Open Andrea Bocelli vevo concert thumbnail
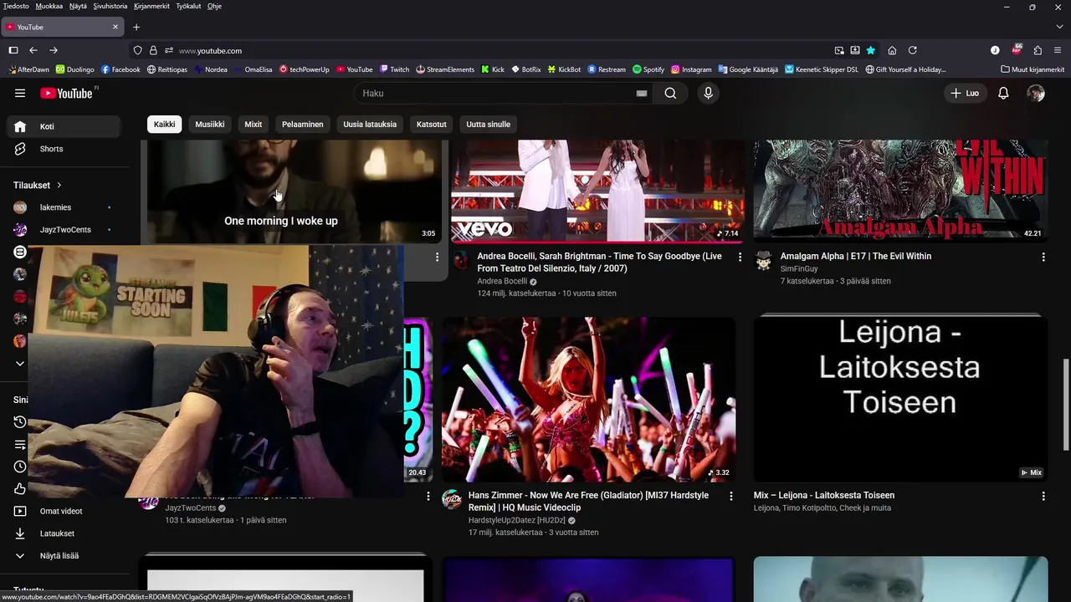 coord(597,191)
